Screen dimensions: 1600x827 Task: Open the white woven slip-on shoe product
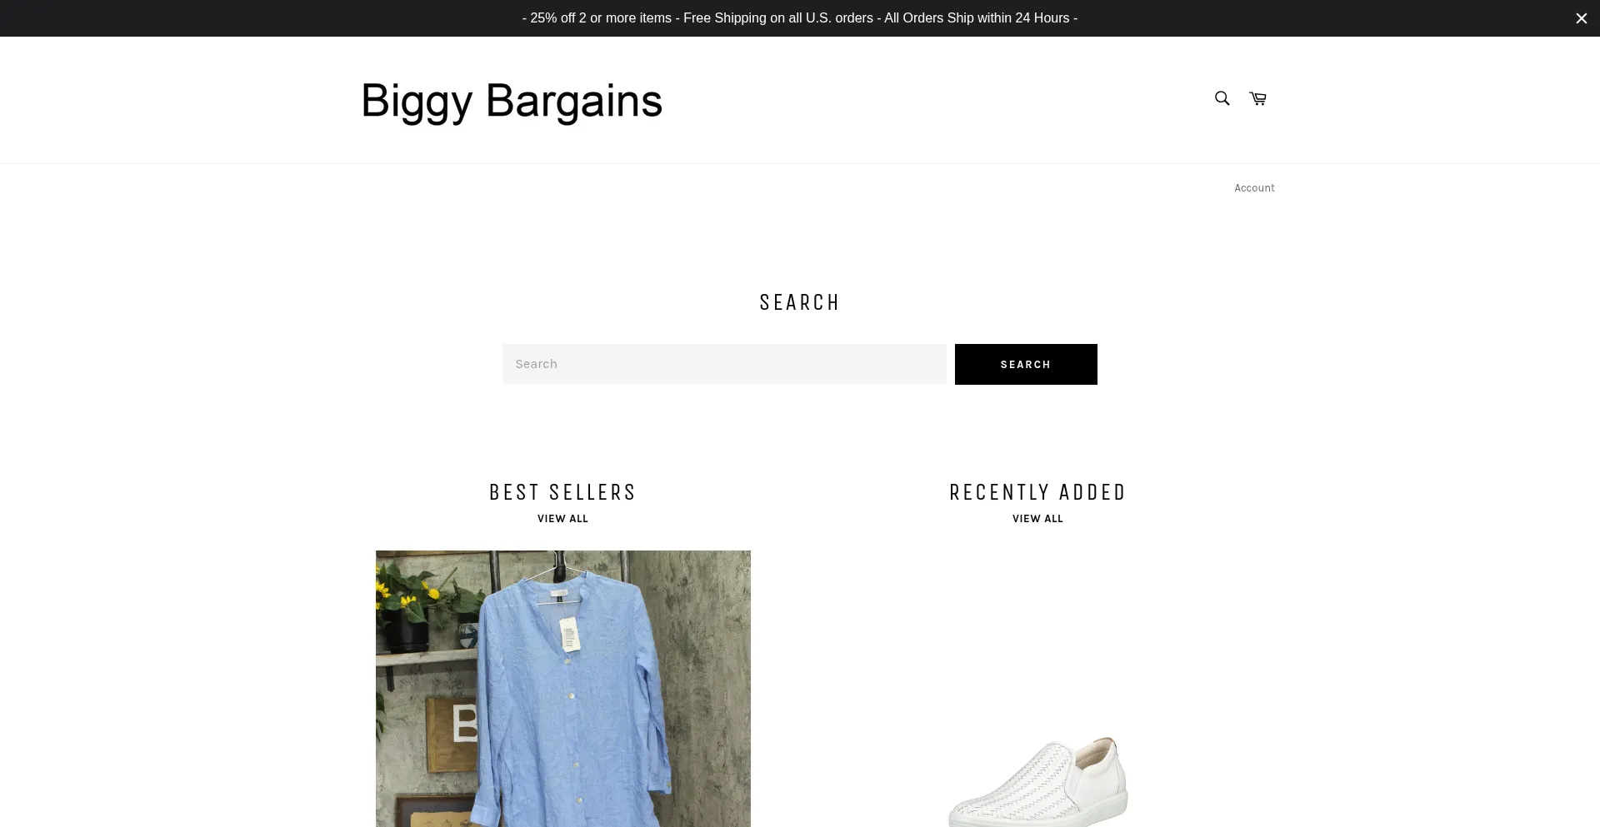click(x=1037, y=781)
